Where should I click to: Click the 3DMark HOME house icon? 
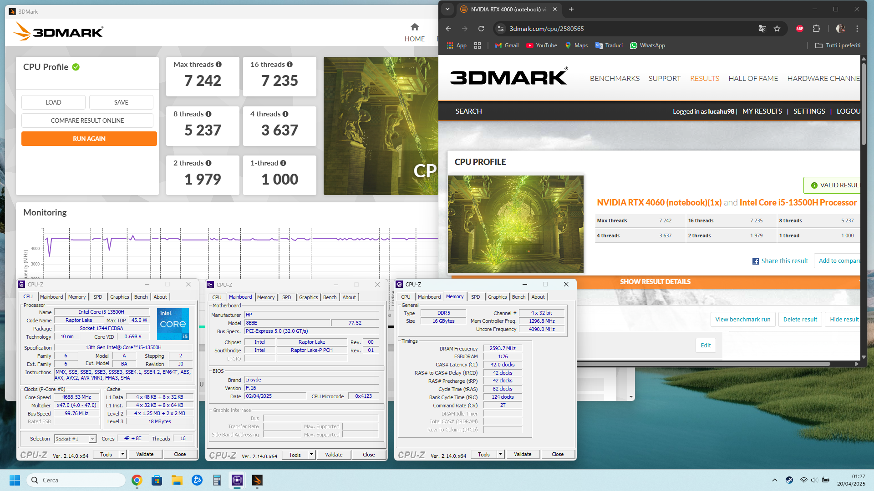[414, 27]
